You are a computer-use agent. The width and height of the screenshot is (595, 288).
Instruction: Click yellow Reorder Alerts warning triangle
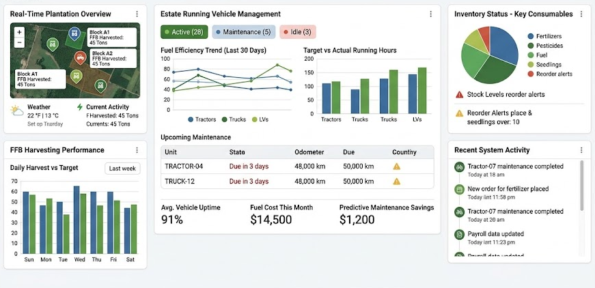point(459,113)
